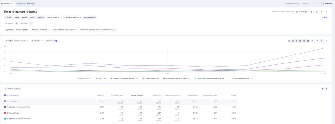Sort by the Конверсия column header
335x124 pixels.
[x=100, y=95]
